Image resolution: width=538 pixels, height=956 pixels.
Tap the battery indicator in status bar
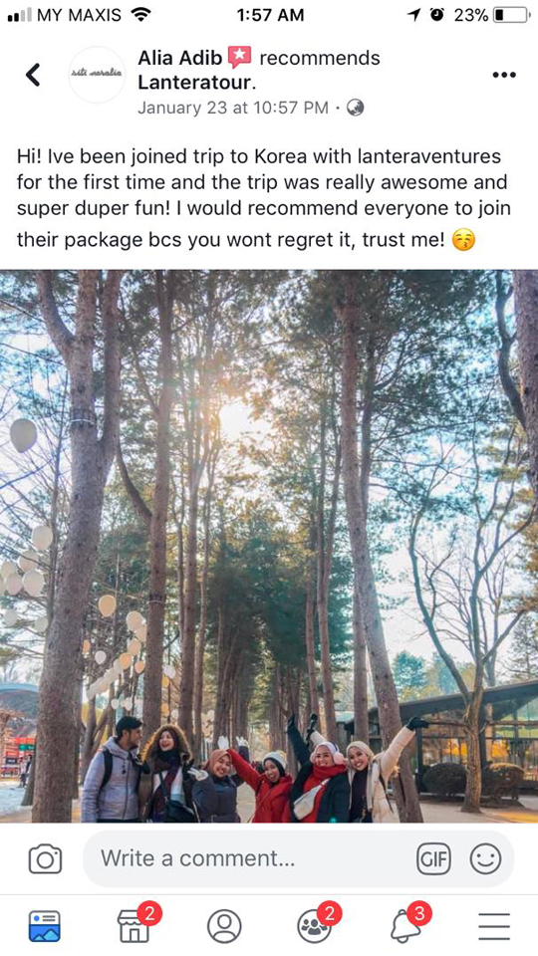(x=512, y=15)
